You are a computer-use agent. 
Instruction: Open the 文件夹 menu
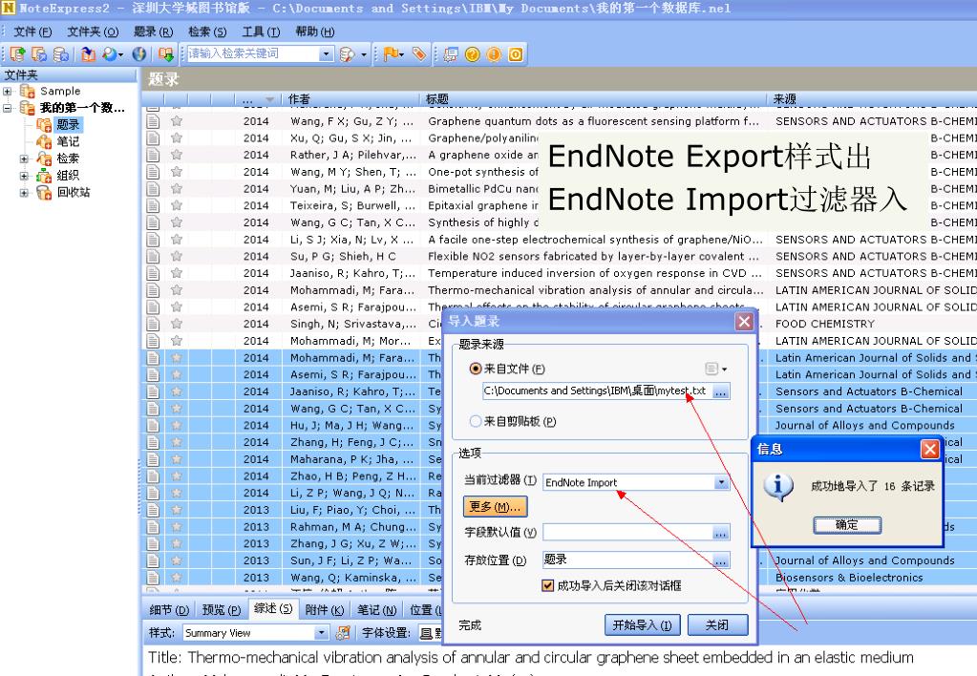93,32
